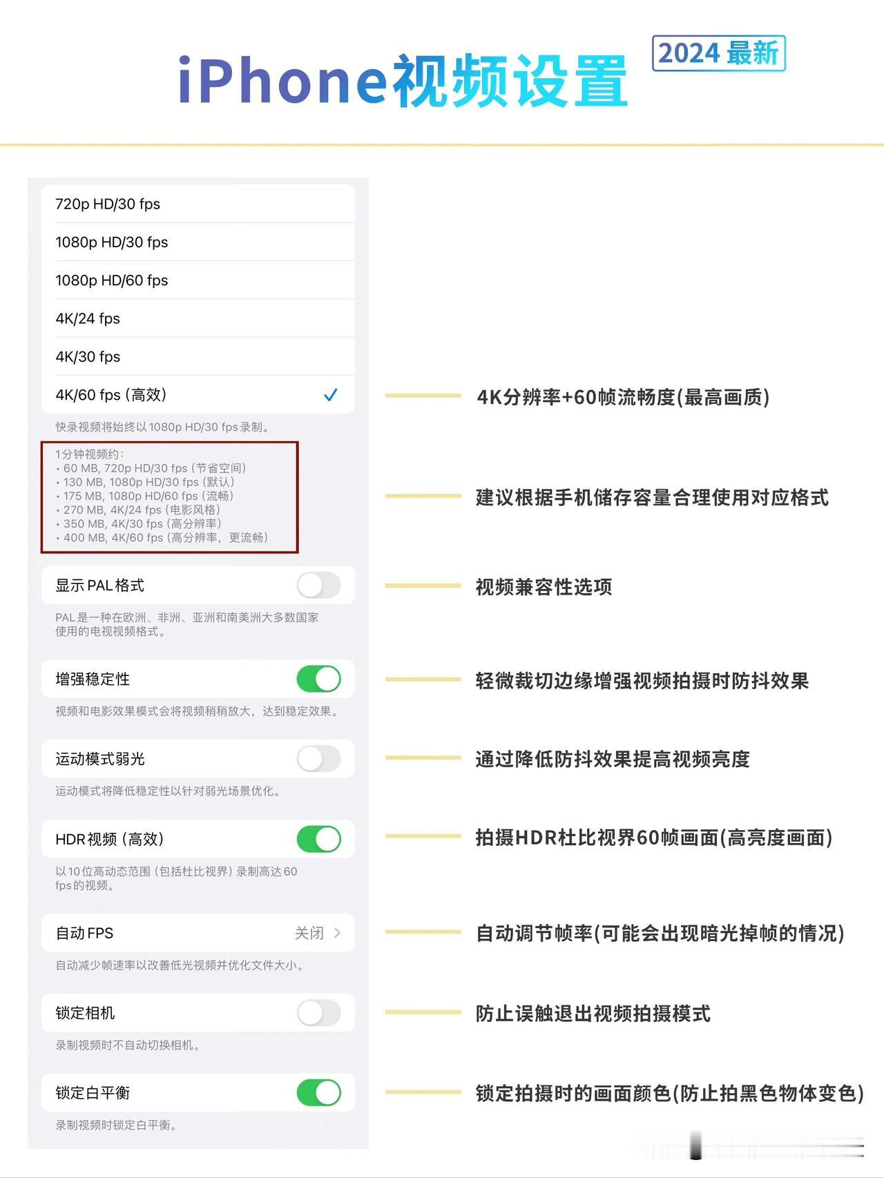Click the chevron arrow in 自动 FPS row
This screenshot has width=884, height=1178.
point(337,933)
